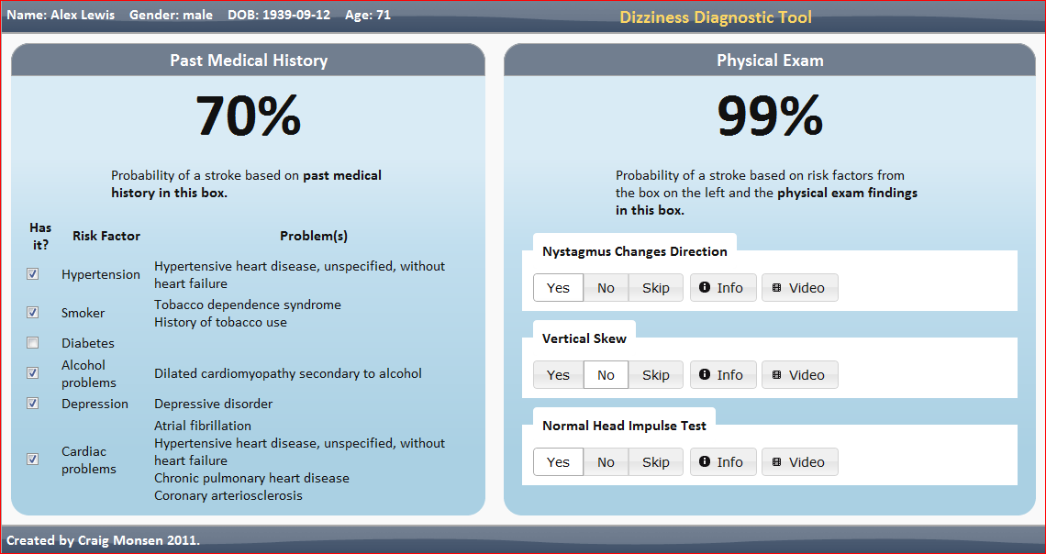Open Info for Vertical Skew
Screen dimensions: 1046x554
pos(722,374)
